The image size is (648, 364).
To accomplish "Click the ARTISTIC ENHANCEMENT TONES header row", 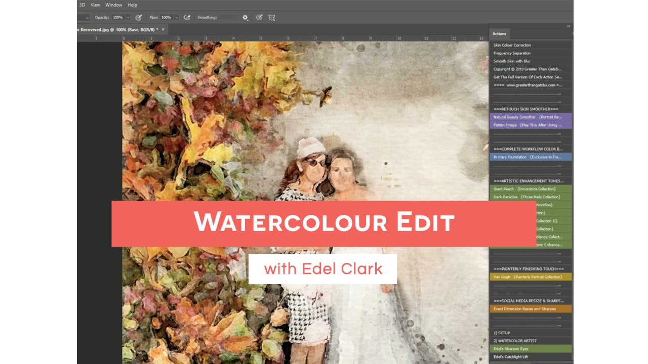I will (x=531, y=181).
